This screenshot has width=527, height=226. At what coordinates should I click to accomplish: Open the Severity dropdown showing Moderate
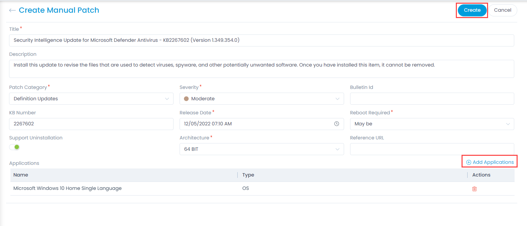click(261, 99)
